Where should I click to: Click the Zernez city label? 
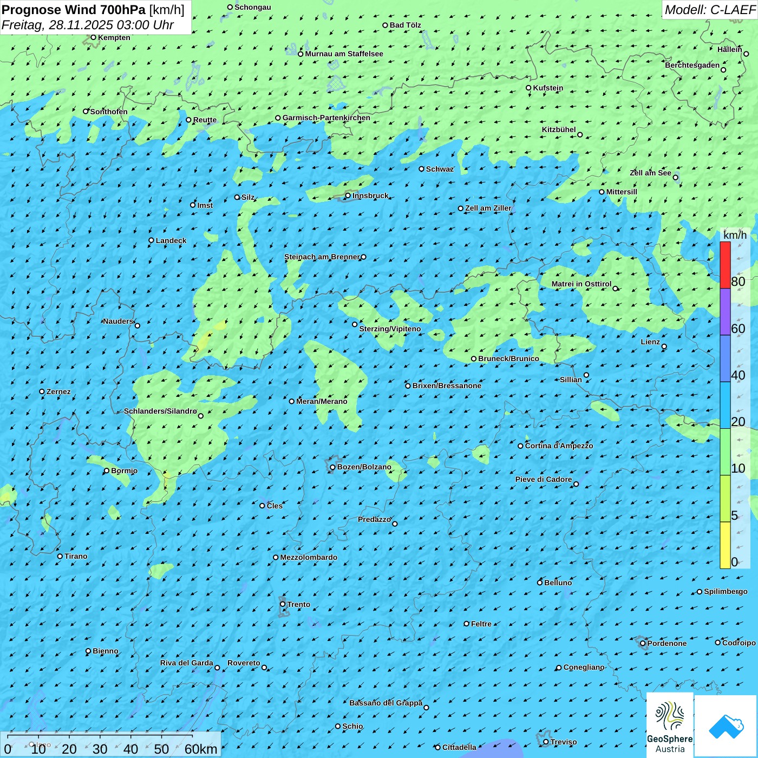tap(58, 391)
